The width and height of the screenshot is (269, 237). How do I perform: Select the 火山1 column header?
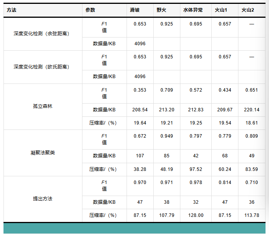pos(221,10)
